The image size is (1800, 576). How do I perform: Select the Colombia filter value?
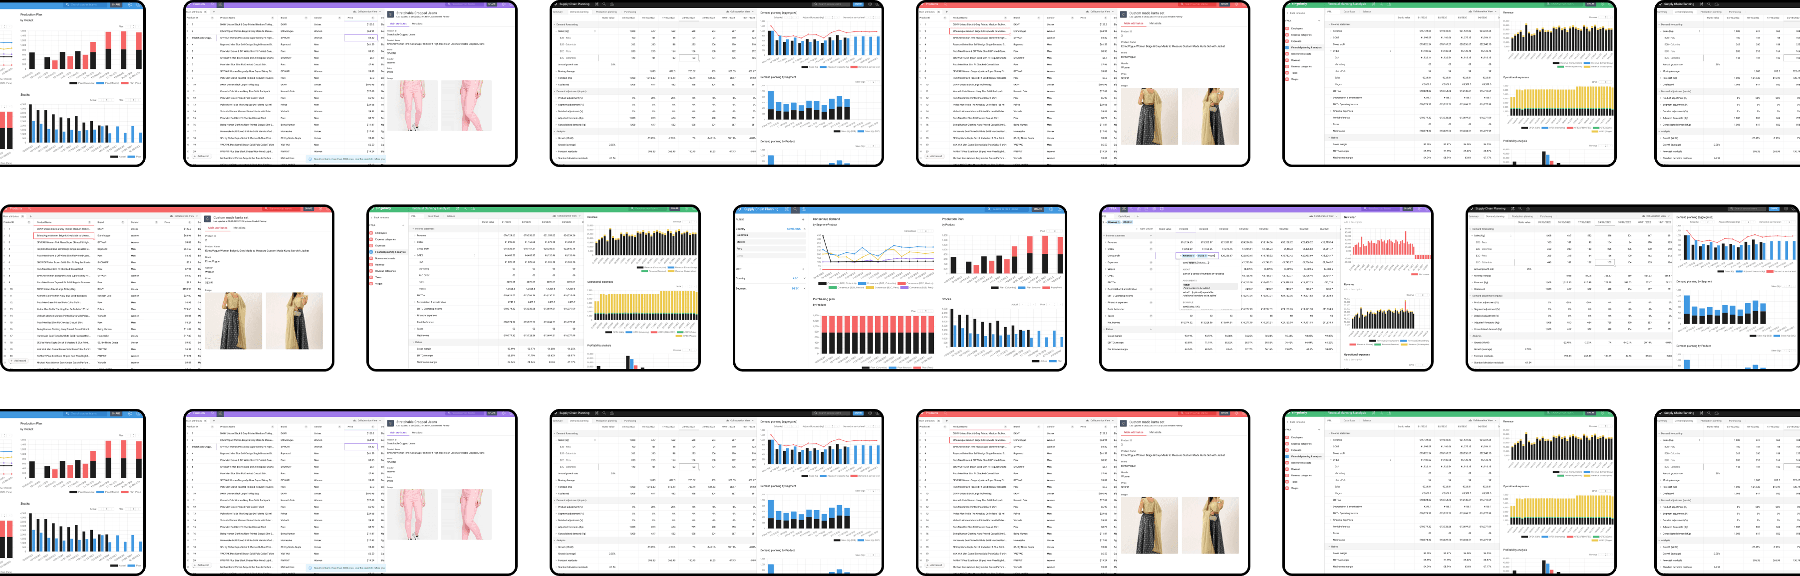click(x=771, y=235)
